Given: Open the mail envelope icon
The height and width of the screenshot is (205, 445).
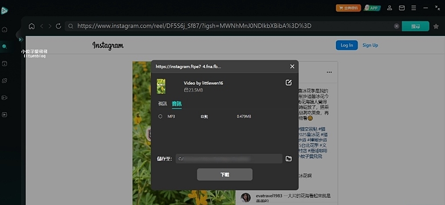Looking at the screenshot, I should [x=402, y=8].
